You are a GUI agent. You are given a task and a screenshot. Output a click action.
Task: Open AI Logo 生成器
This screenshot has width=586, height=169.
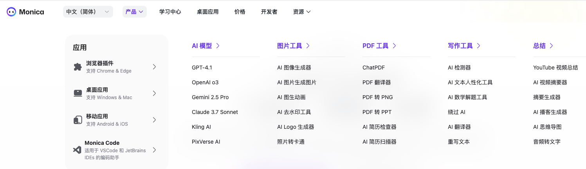296,127
